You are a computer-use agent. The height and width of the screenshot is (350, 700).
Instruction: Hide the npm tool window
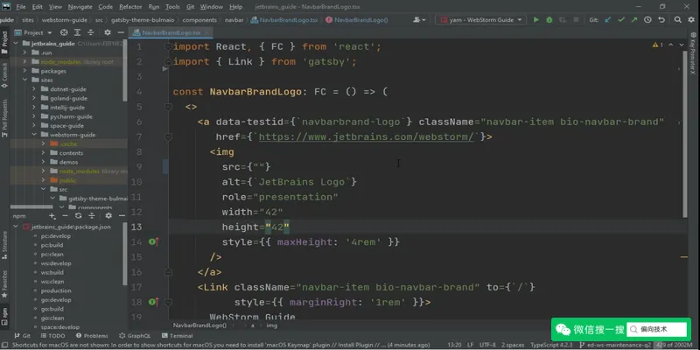coord(122,215)
